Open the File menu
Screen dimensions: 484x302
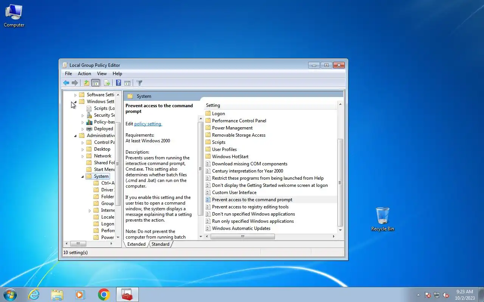tap(68, 74)
